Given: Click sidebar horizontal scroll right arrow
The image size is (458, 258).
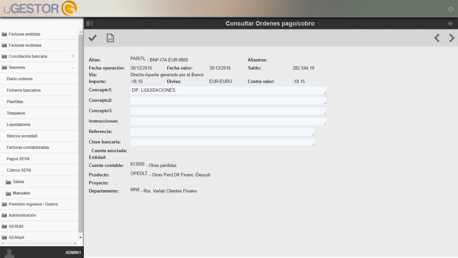Looking at the screenshot, I should [75, 243].
